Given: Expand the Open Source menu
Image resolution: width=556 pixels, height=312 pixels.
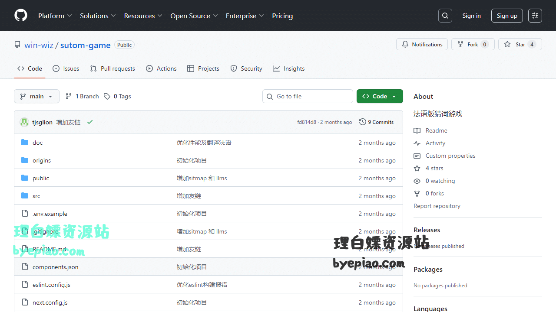Looking at the screenshot, I should (x=194, y=16).
